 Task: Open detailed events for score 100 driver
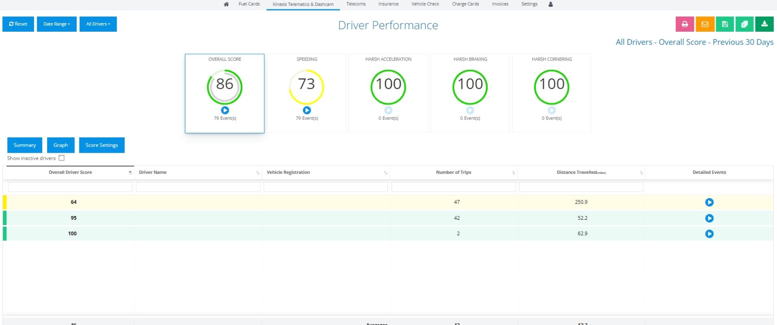coord(709,234)
